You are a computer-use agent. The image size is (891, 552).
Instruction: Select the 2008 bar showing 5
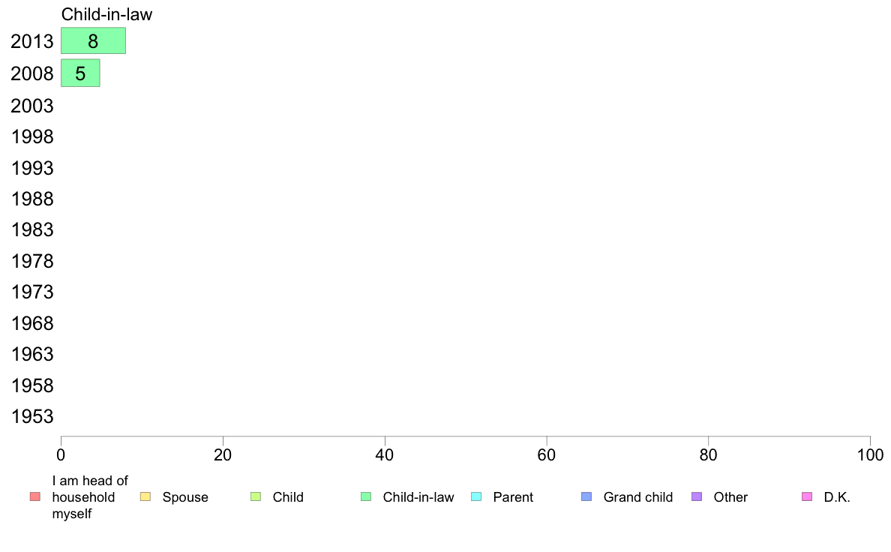click(x=81, y=73)
